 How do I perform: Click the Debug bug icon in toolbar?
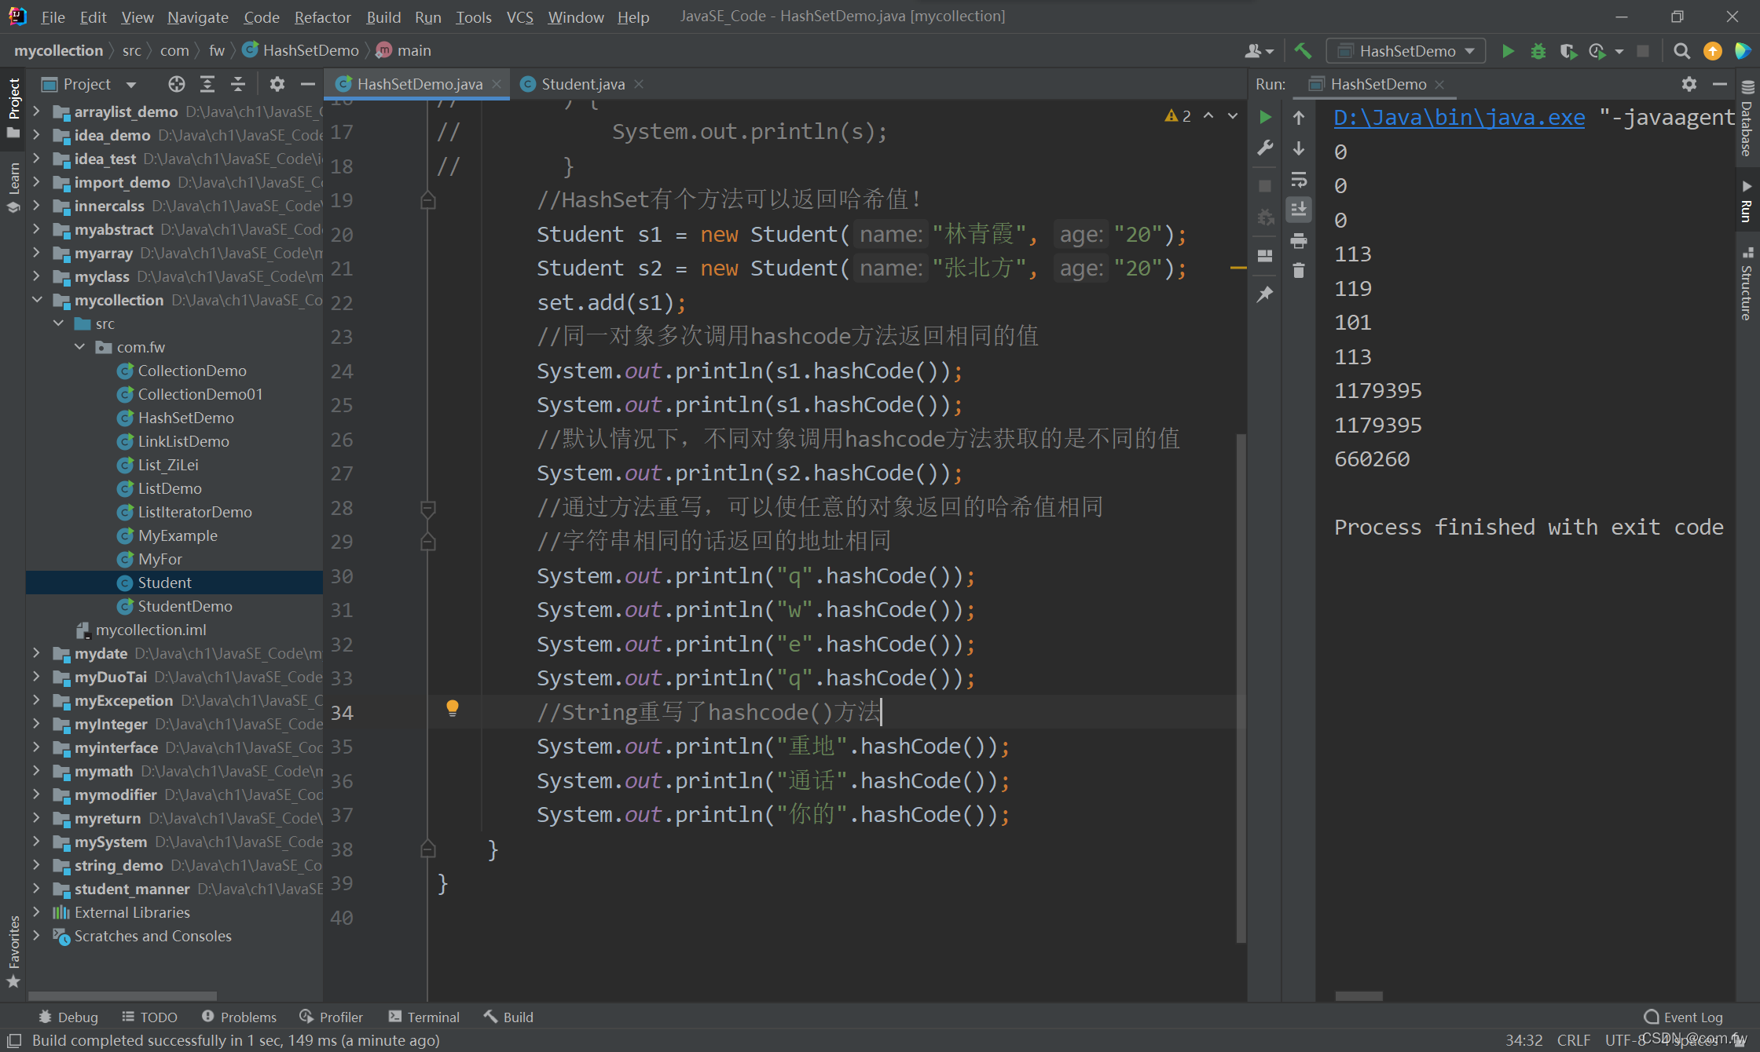(x=1538, y=51)
